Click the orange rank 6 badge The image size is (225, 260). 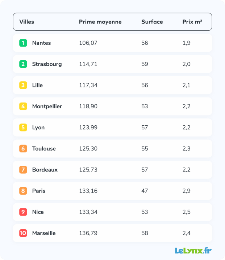(x=23, y=148)
